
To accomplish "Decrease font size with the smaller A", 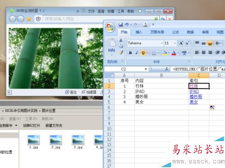I will pyautogui.click(x=187, y=43).
